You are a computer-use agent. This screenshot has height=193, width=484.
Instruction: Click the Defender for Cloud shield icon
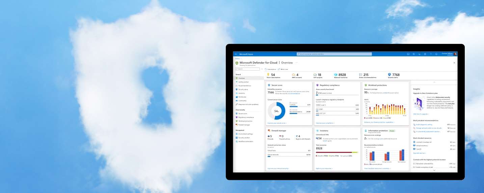click(237, 63)
